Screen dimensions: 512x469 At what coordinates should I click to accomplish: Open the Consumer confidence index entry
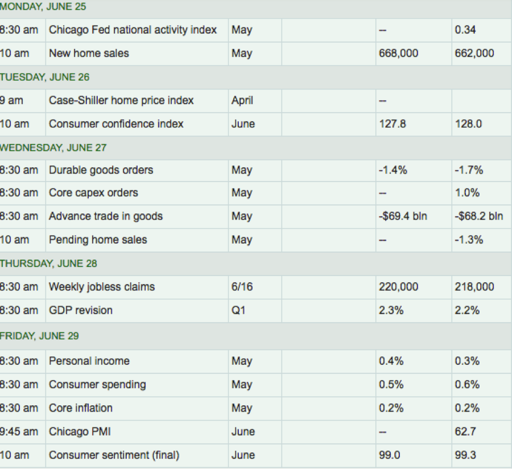(116, 124)
